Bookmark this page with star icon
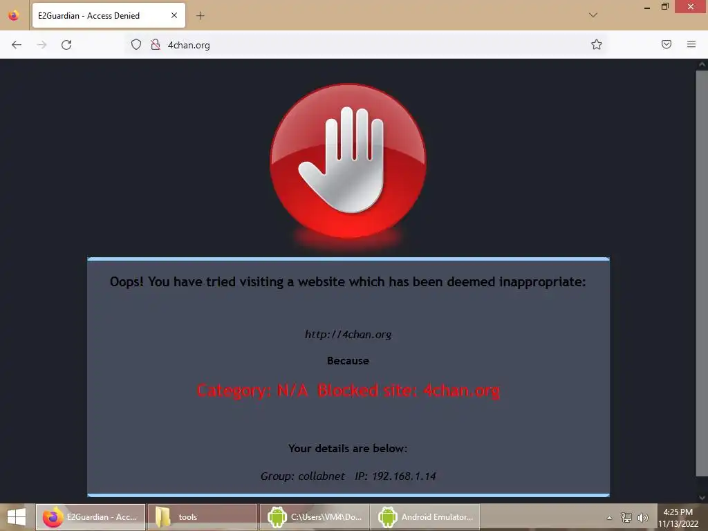Screen dimensions: 708x531 [x=597, y=44]
